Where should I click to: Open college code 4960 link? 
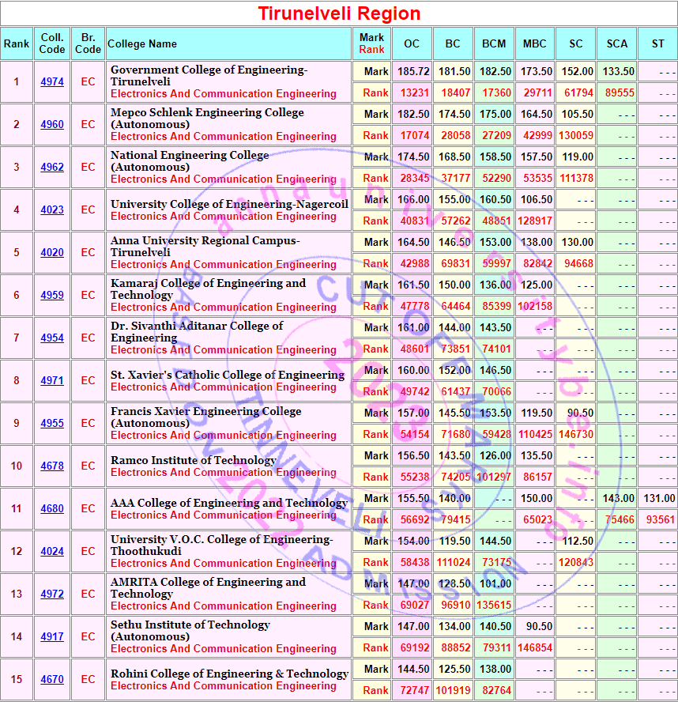point(52,125)
